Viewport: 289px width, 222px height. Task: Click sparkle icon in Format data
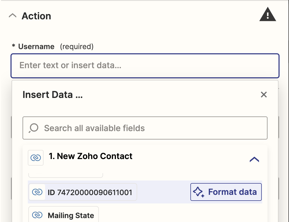[199, 192]
